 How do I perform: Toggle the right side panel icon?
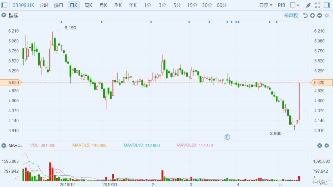point(327,5)
